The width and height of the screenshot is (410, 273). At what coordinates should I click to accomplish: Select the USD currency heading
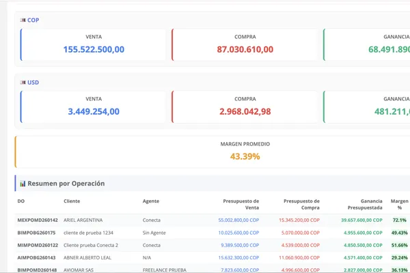(x=33, y=83)
